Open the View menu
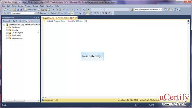 (14, 6)
